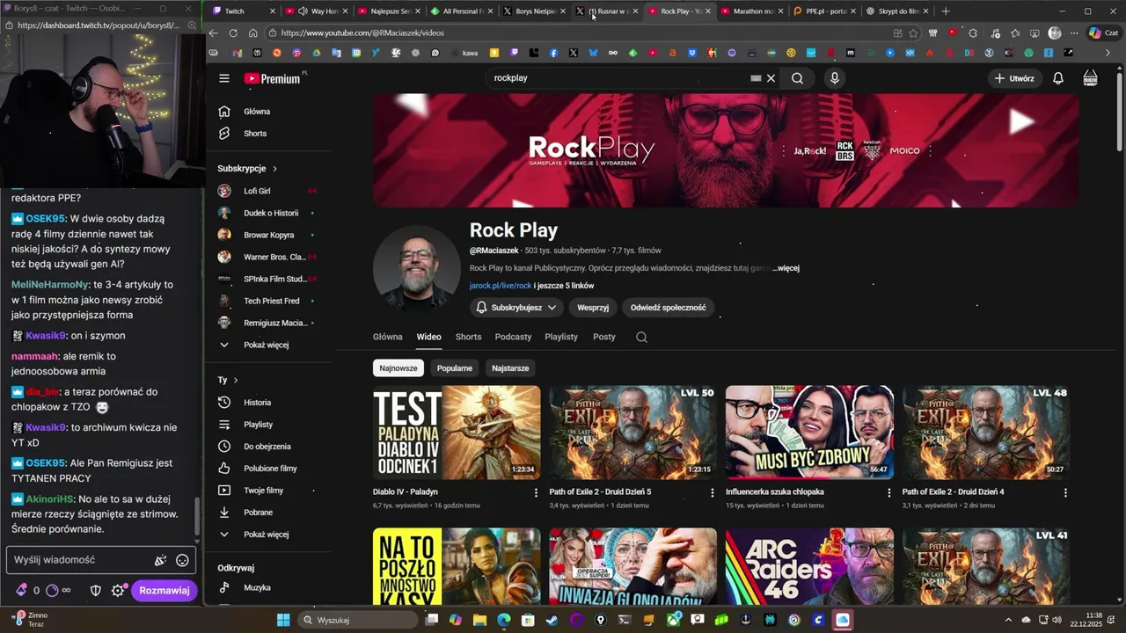Expand channel description with ...więcej
Viewport: 1126px width, 633px height.
tap(786, 268)
